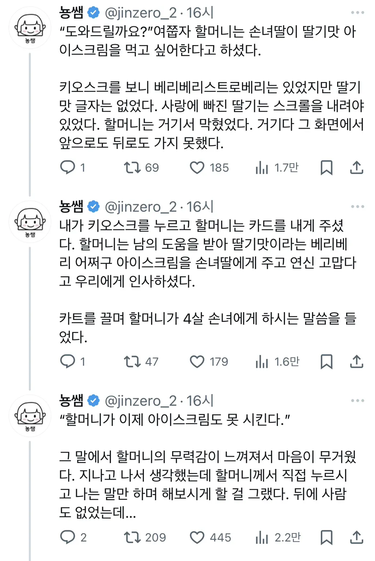Share the first tweet in the thread
Image resolution: width=375 pixels, height=561 pixels.
pos(356,168)
